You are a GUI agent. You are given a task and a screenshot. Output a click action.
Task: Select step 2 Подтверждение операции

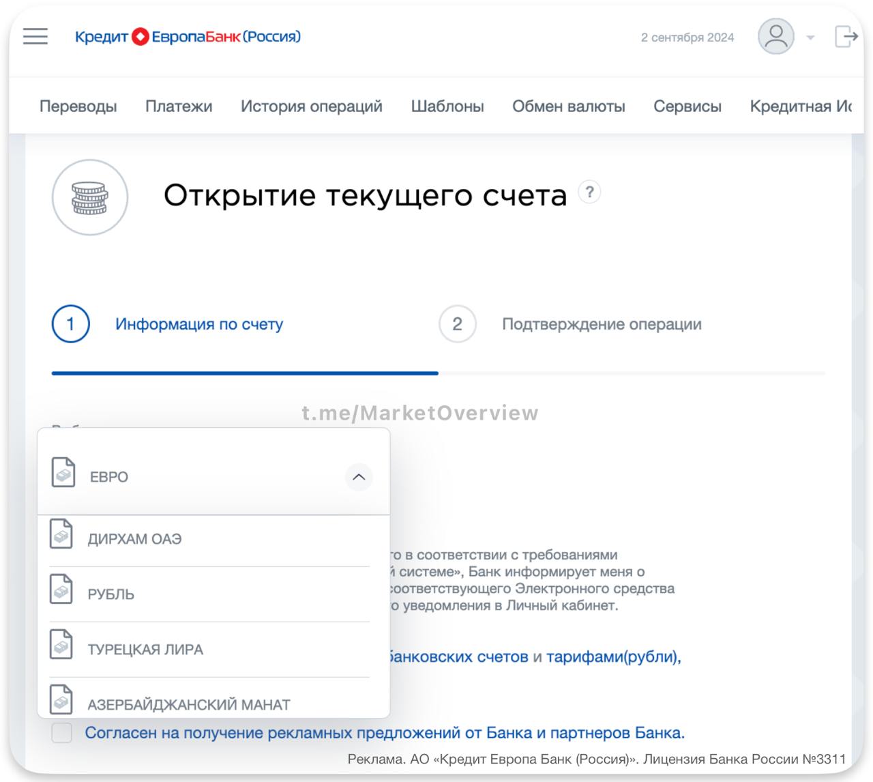[570, 324]
